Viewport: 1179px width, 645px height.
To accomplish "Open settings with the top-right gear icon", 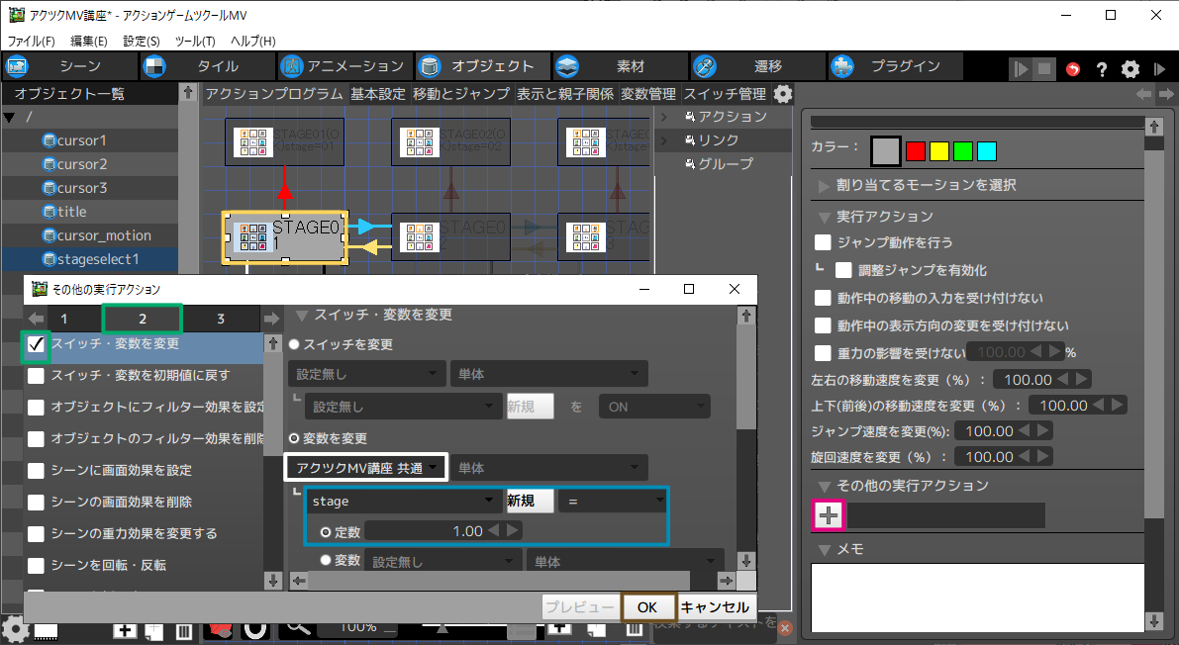I will click(1130, 68).
